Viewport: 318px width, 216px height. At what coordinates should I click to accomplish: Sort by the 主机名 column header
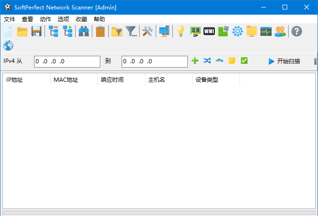click(x=168, y=79)
